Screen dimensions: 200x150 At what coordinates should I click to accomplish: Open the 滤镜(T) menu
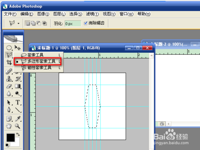(x=92, y=14)
